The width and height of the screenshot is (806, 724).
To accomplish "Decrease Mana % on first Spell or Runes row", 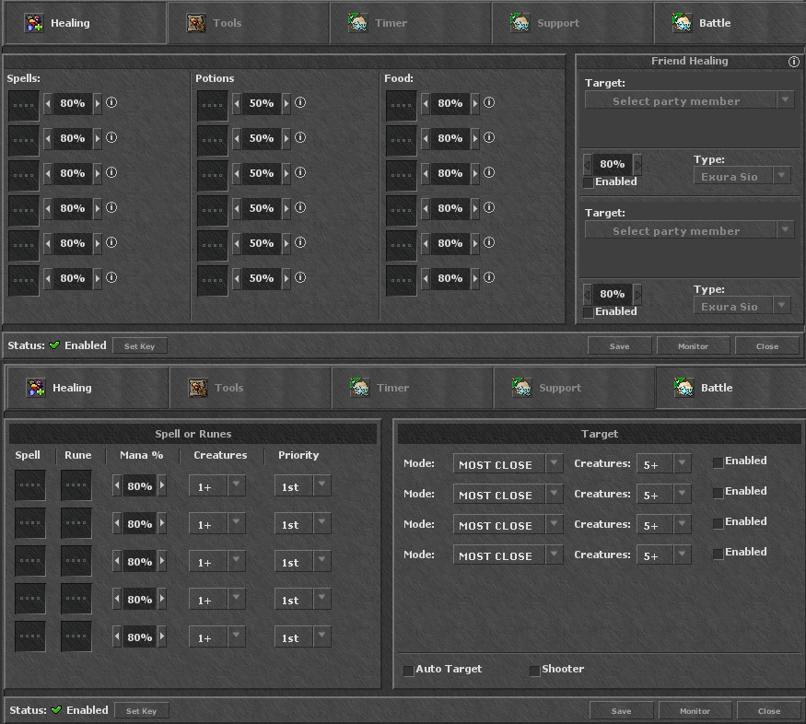I will click(117, 486).
